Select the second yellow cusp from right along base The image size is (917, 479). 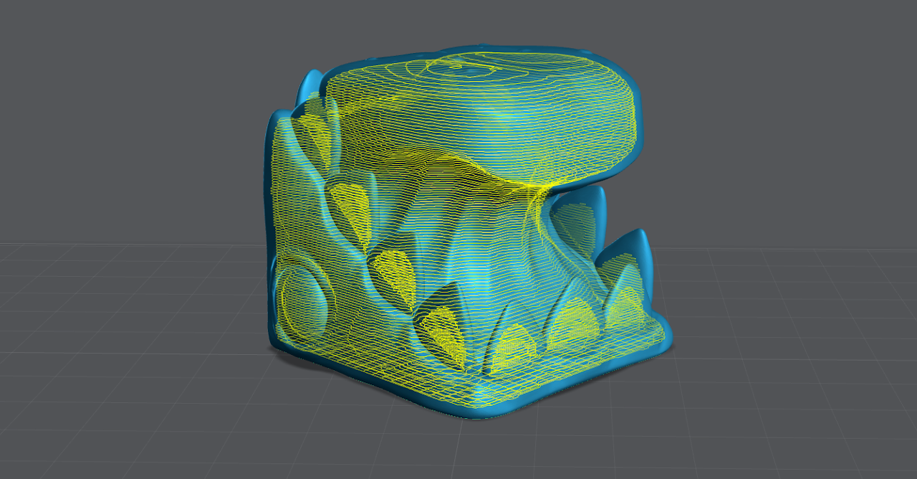click(573, 319)
